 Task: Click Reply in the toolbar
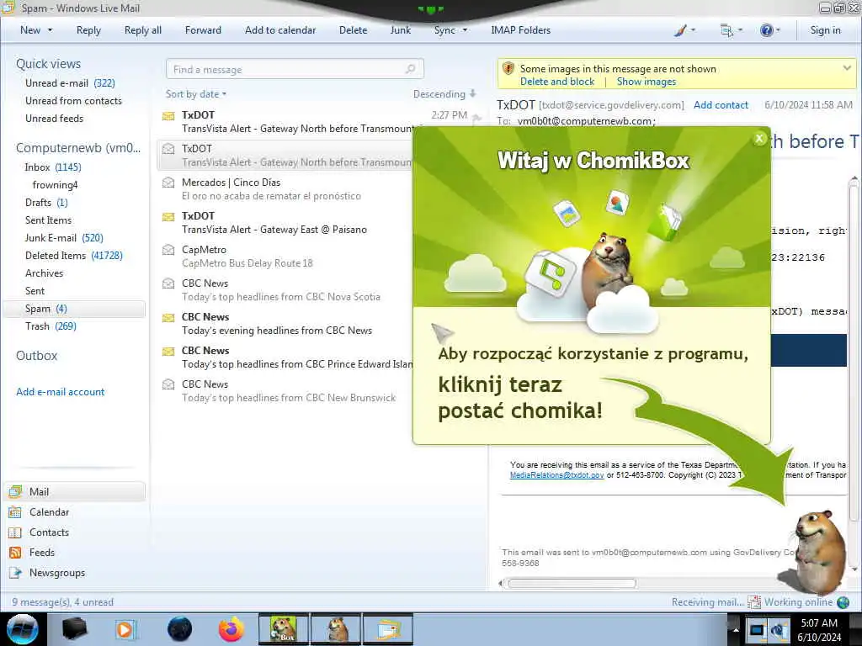click(x=88, y=30)
